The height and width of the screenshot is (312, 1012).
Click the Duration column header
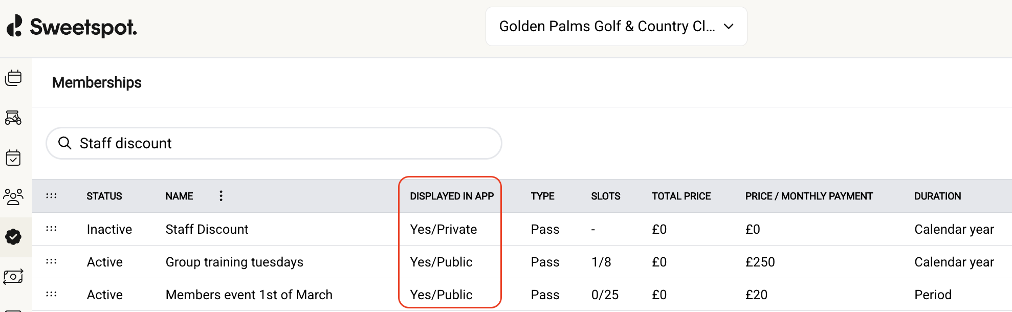point(937,196)
